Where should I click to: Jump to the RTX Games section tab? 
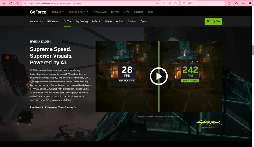(x=53, y=21)
